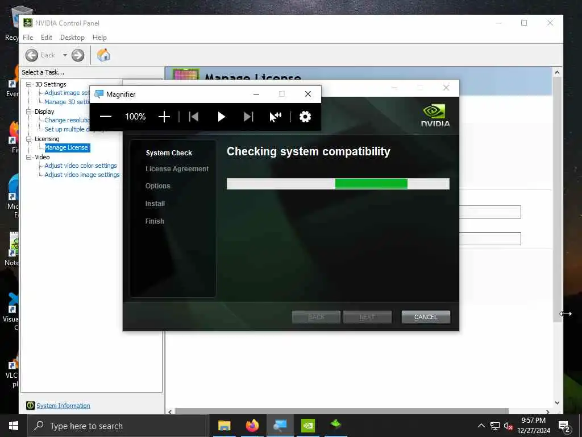Collapse the 3D Settings tree node

(28, 84)
